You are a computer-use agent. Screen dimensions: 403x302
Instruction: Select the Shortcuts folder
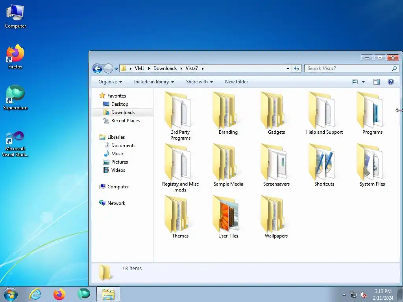pyautogui.click(x=324, y=165)
